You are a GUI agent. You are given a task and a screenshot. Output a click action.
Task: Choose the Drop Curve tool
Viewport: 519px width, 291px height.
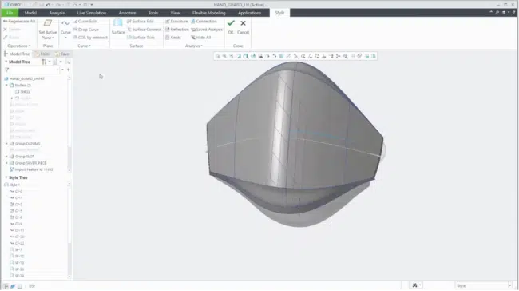click(x=86, y=30)
